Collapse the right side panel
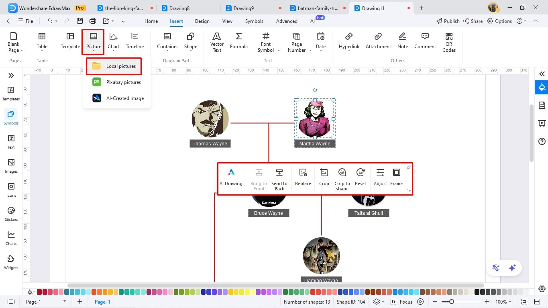Image resolution: width=548 pixels, height=308 pixels. point(542,74)
